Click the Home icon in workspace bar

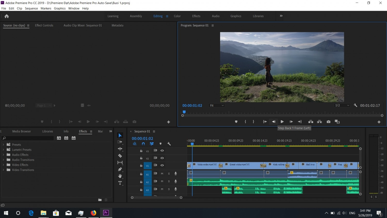point(7,16)
